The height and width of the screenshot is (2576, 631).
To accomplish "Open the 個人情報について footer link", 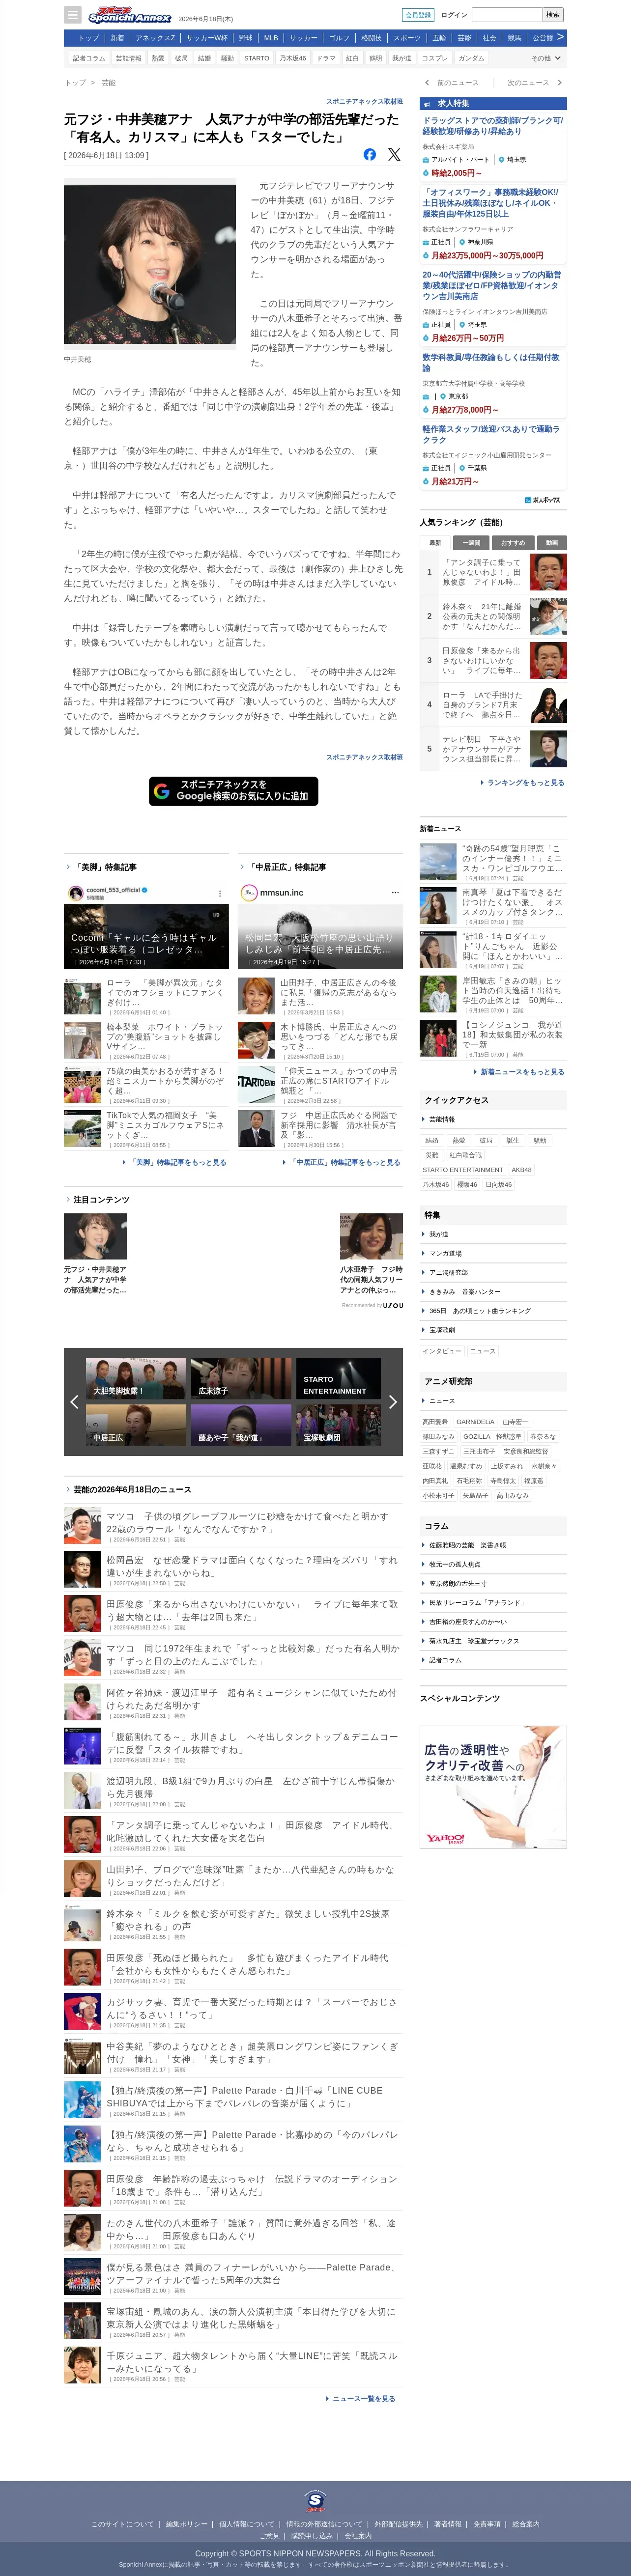I will coord(247,2524).
